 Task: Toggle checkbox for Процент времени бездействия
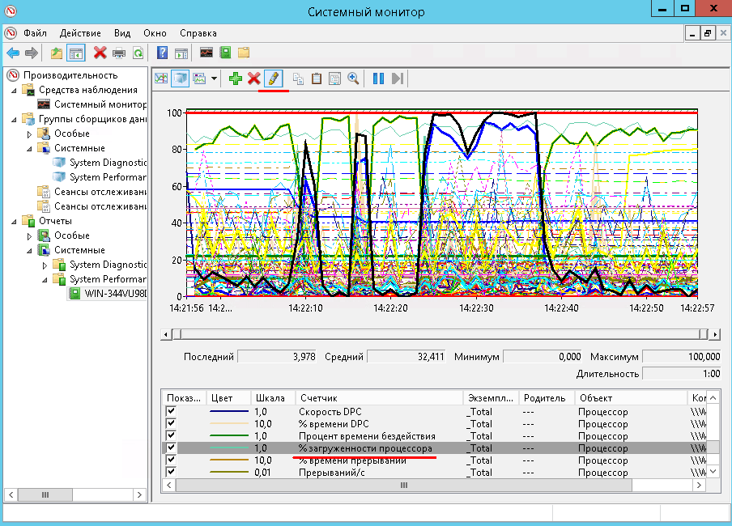[x=171, y=436]
